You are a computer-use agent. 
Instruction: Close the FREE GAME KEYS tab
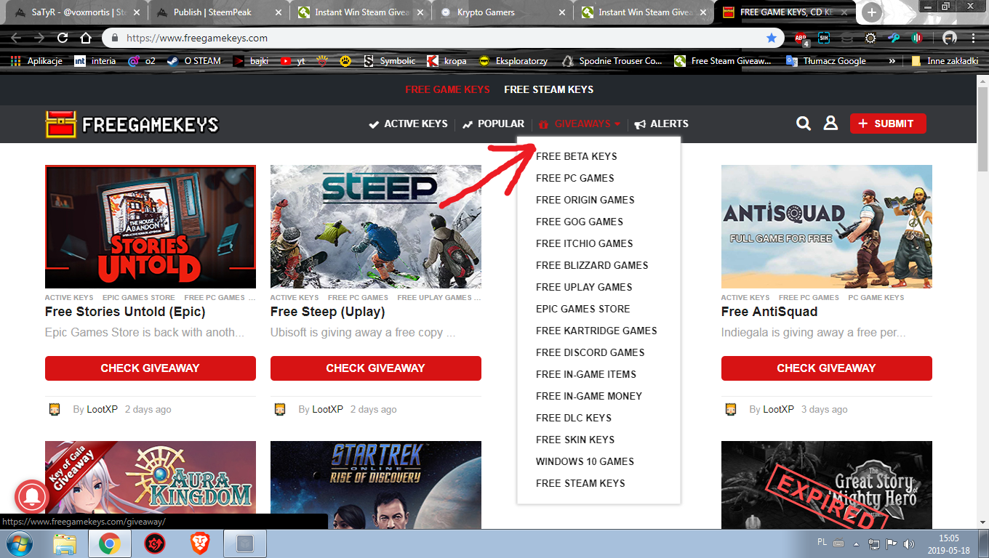pos(846,12)
